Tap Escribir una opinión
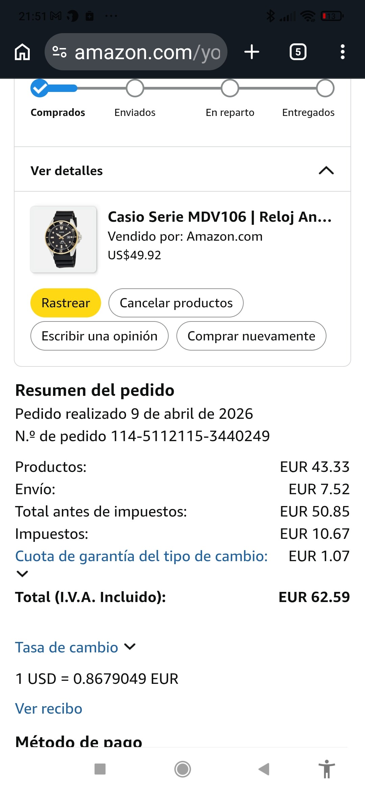The image size is (365, 791). click(x=99, y=336)
